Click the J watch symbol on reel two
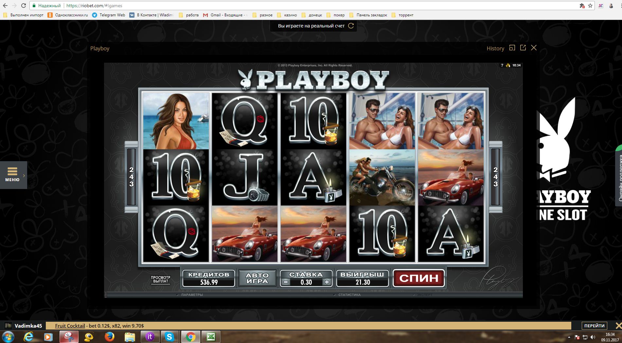The image size is (622, 343). (x=245, y=178)
